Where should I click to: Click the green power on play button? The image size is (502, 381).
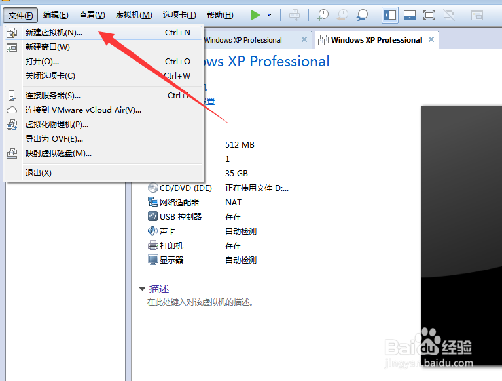tap(255, 15)
